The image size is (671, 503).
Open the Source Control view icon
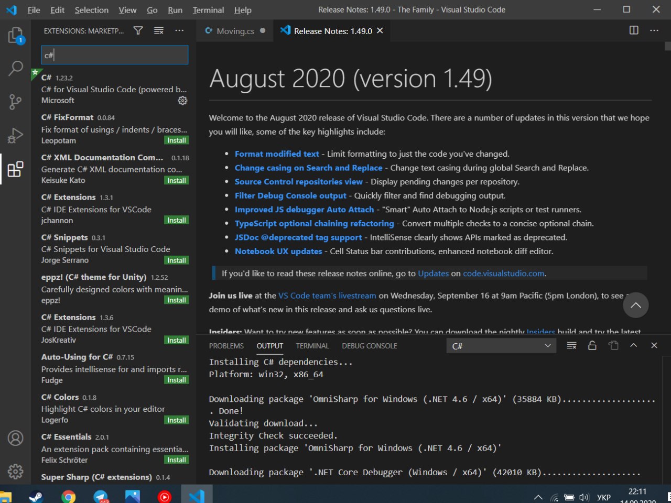(16, 102)
